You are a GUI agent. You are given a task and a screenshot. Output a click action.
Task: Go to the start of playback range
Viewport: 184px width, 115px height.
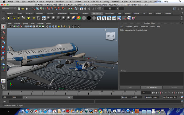[x=153, y=93]
